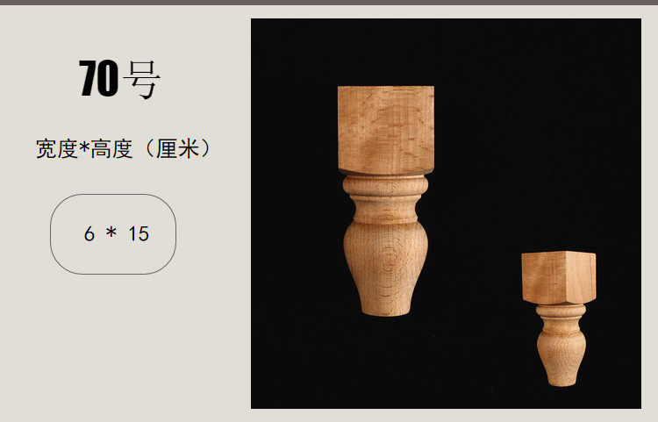Viewport: 658px width, 422px height.
Task: Click the 70号 model heading
Action: (x=119, y=79)
